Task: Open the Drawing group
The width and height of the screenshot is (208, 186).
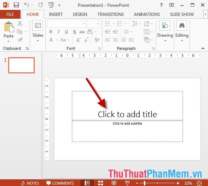Action: tap(165, 31)
